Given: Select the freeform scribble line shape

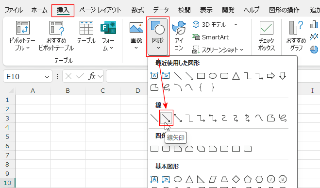Looking at the screenshot, I should pos(283,118).
